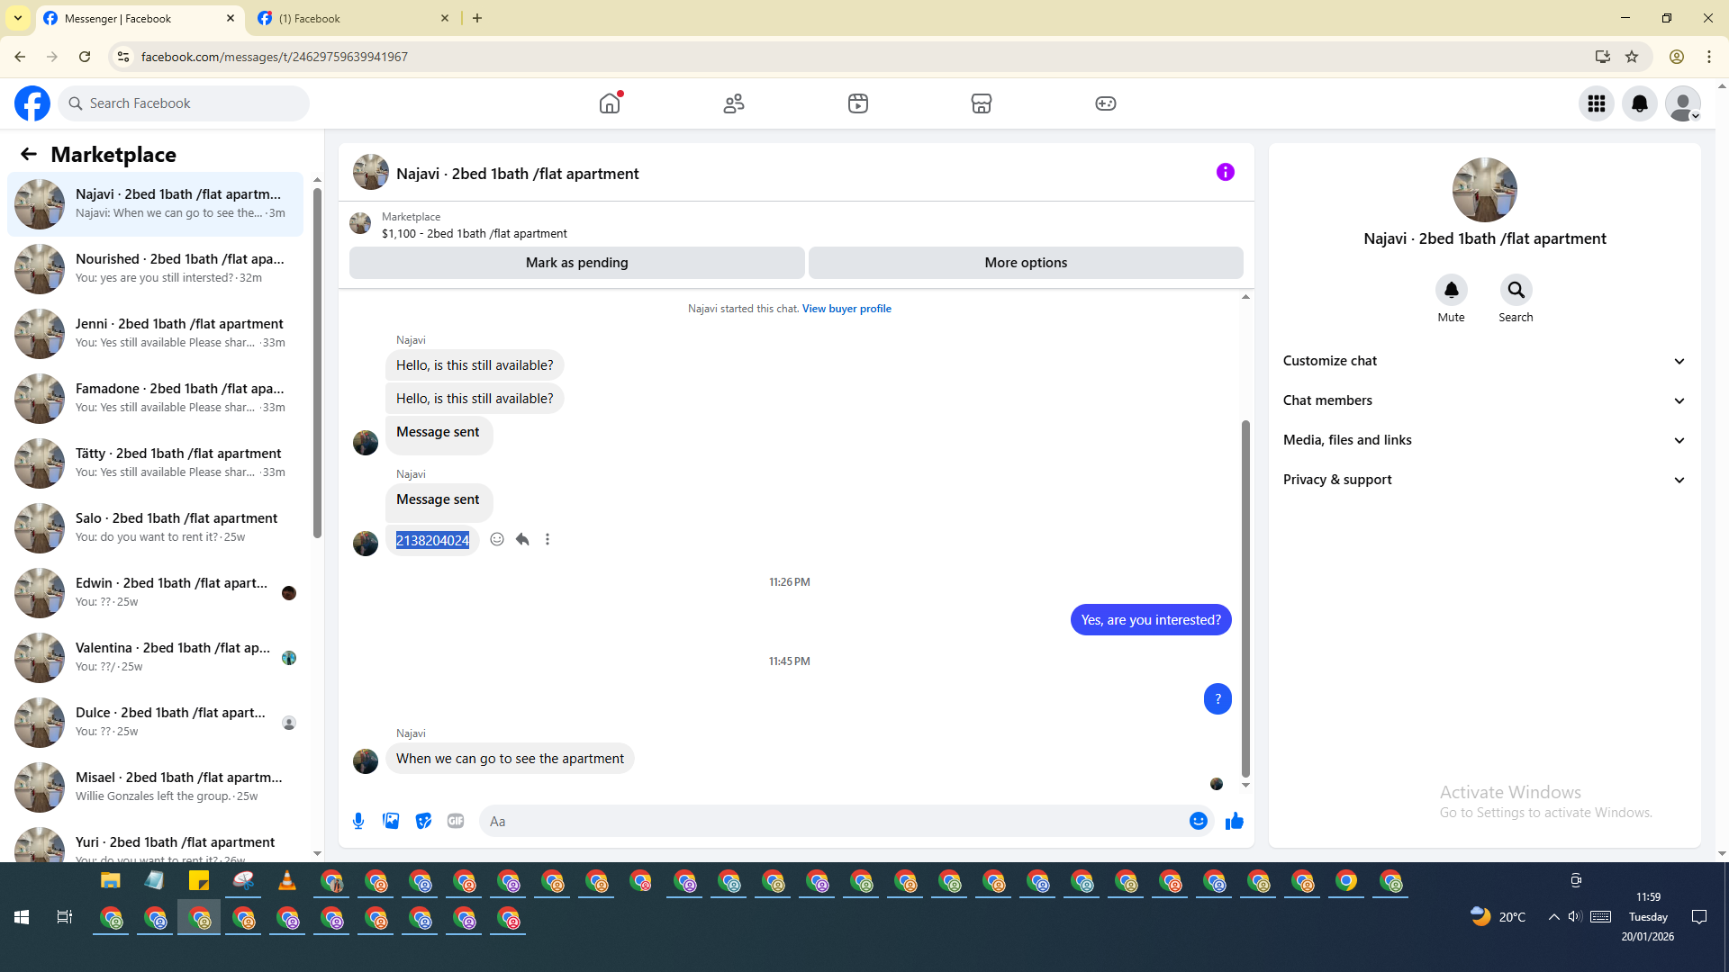Switch to the (1) Facebook tab

[x=353, y=19]
